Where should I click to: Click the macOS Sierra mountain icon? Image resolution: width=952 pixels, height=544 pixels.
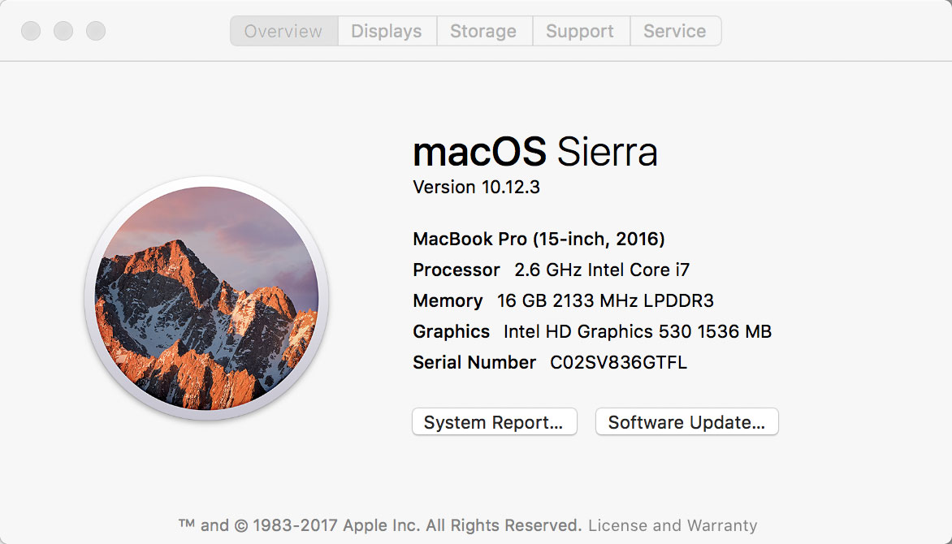pos(206,298)
